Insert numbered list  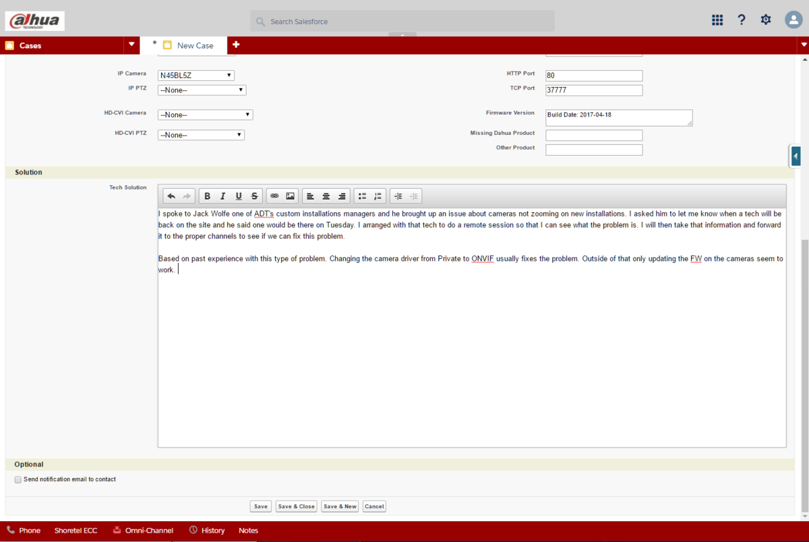click(x=378, y=196)
